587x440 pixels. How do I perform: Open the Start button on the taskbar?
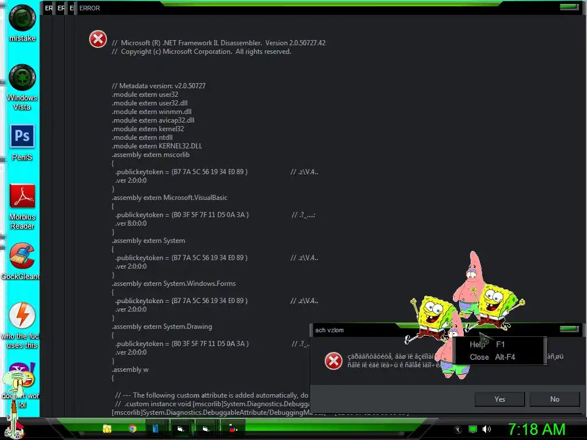(x=14, y=429)
